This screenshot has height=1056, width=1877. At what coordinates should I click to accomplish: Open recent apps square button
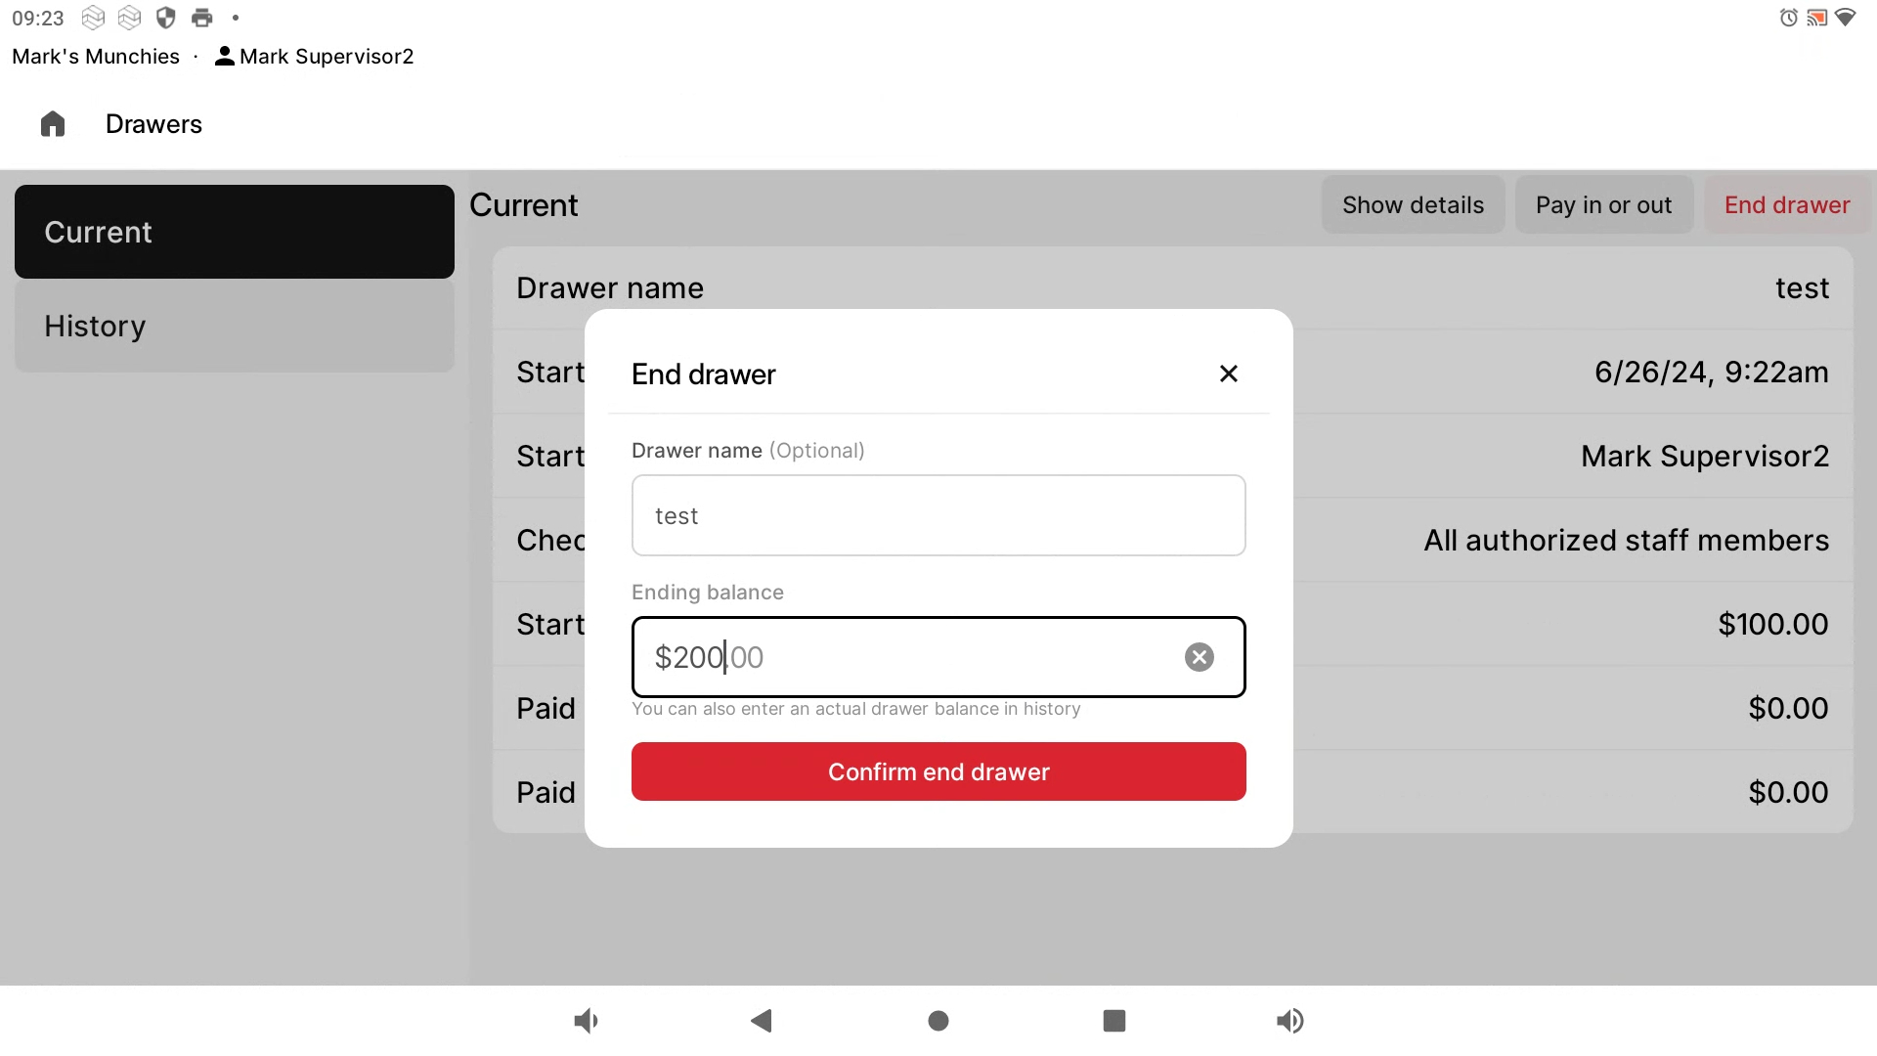1114,1021
